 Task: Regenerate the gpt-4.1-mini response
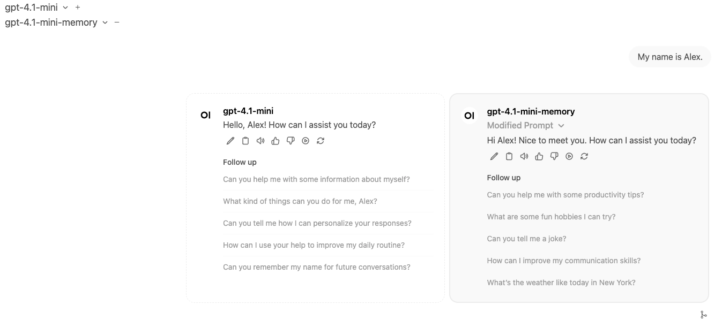tap(320, 140)
